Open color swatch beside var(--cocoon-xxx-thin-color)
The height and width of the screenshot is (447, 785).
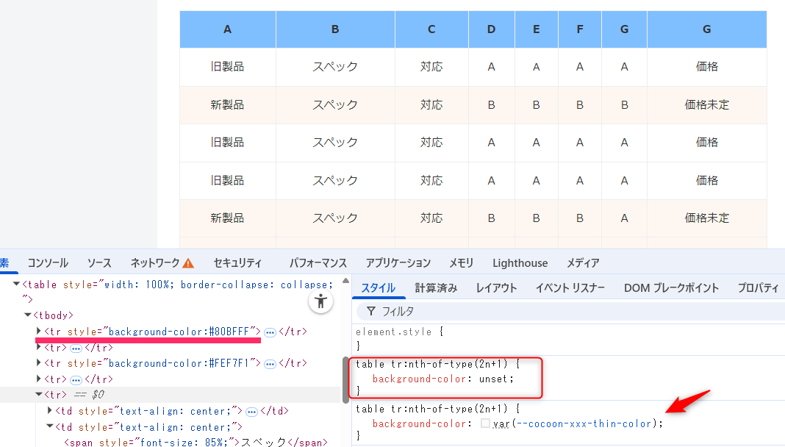click(485, 423)
